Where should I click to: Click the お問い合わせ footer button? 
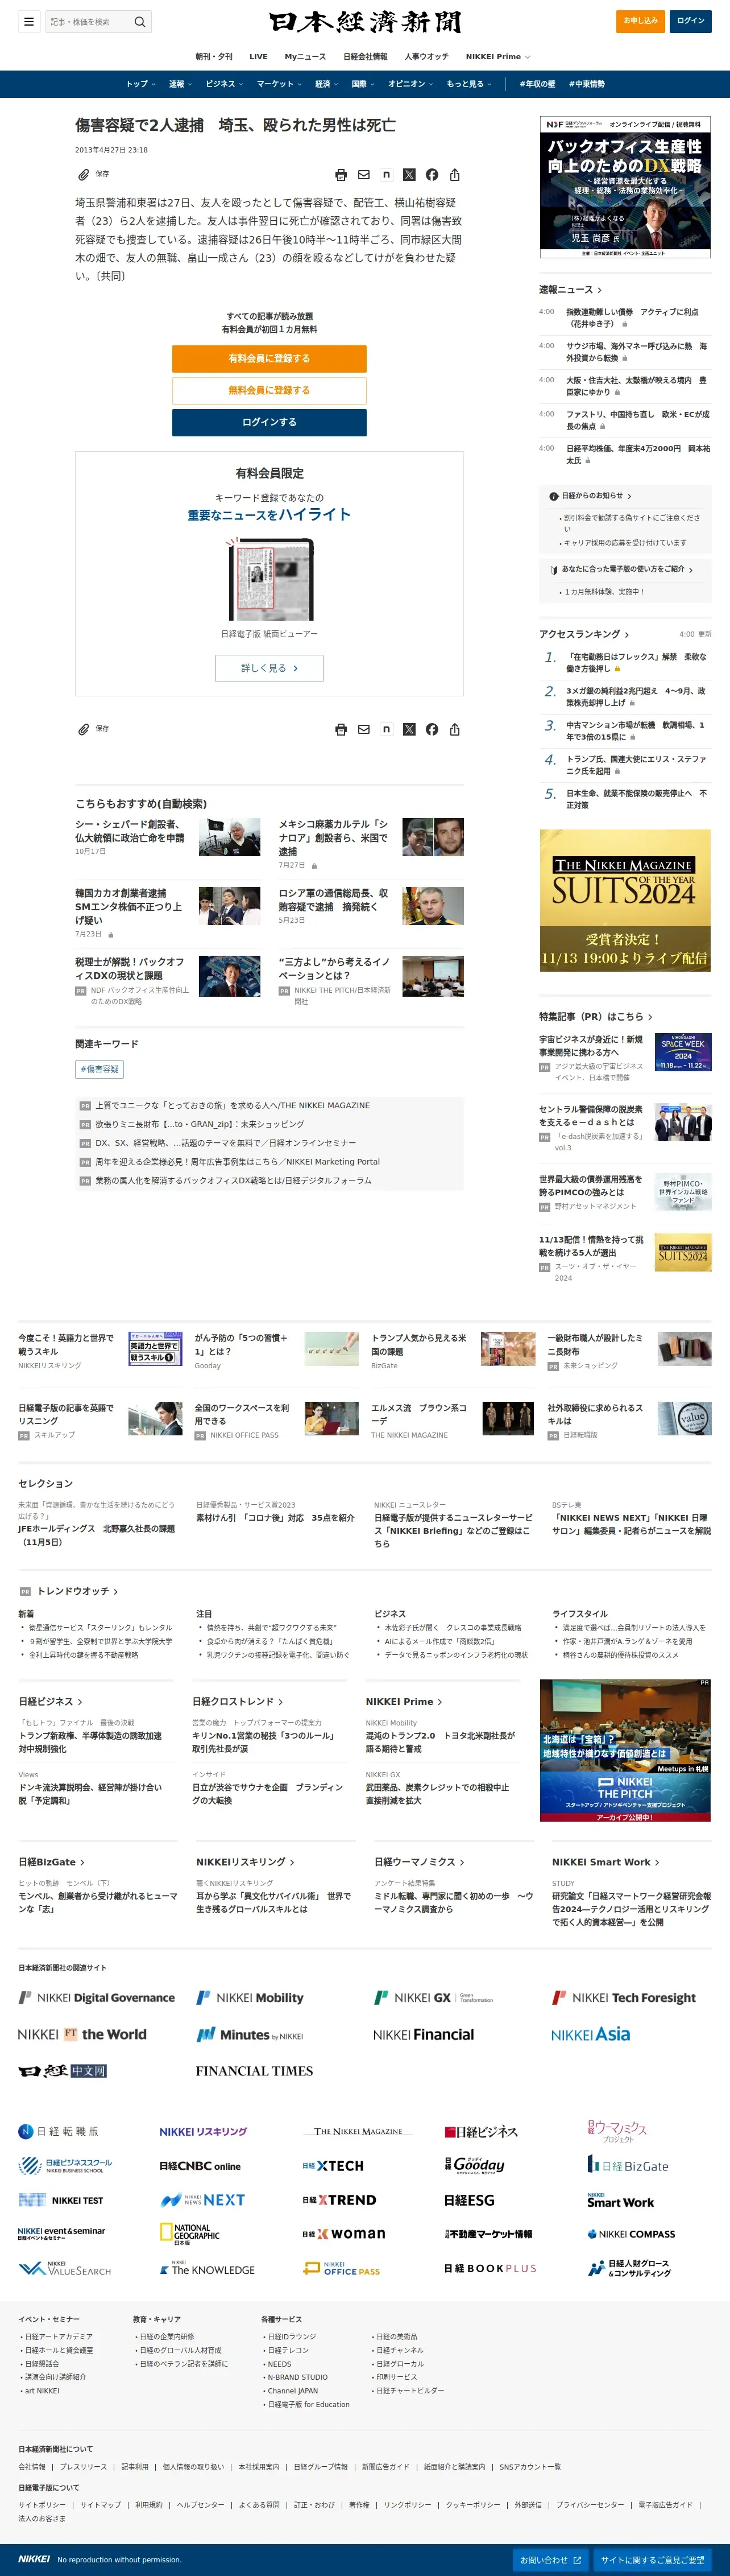[x=551, y=2560]
